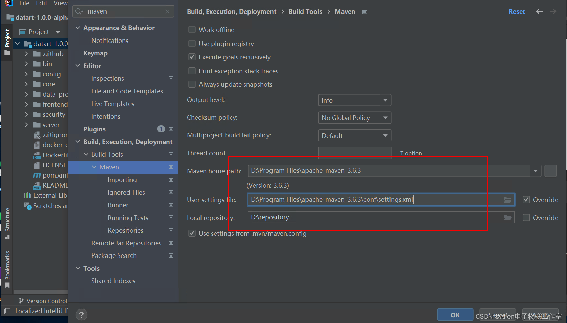Open Version Control tool window
This screenshot has width=567, height=323.
pyautogui.click(x=43, y=301)
